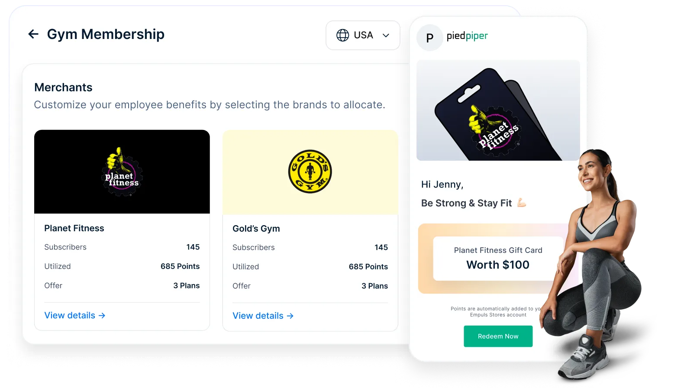
Task: Click the back arrow beside Gym Membership
Action: click(x=33, y=34)
